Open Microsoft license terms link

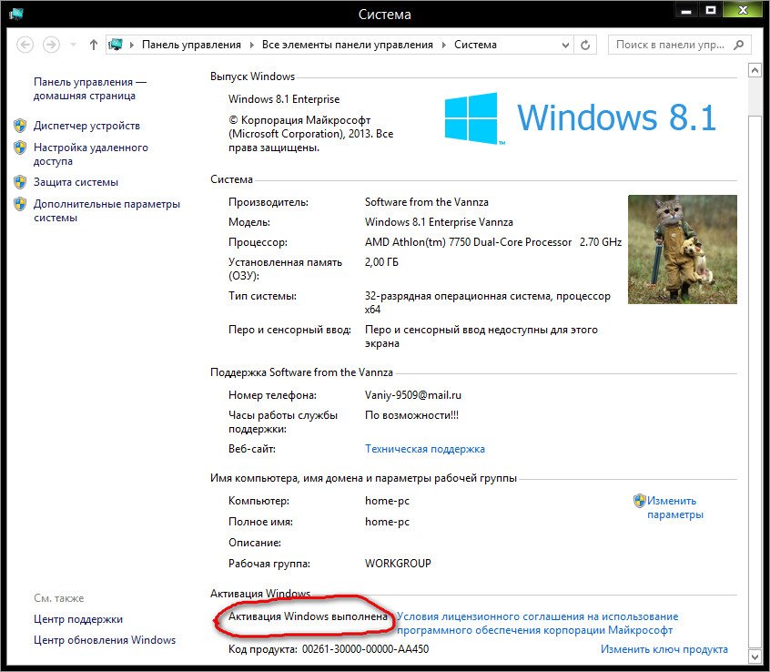537,624
